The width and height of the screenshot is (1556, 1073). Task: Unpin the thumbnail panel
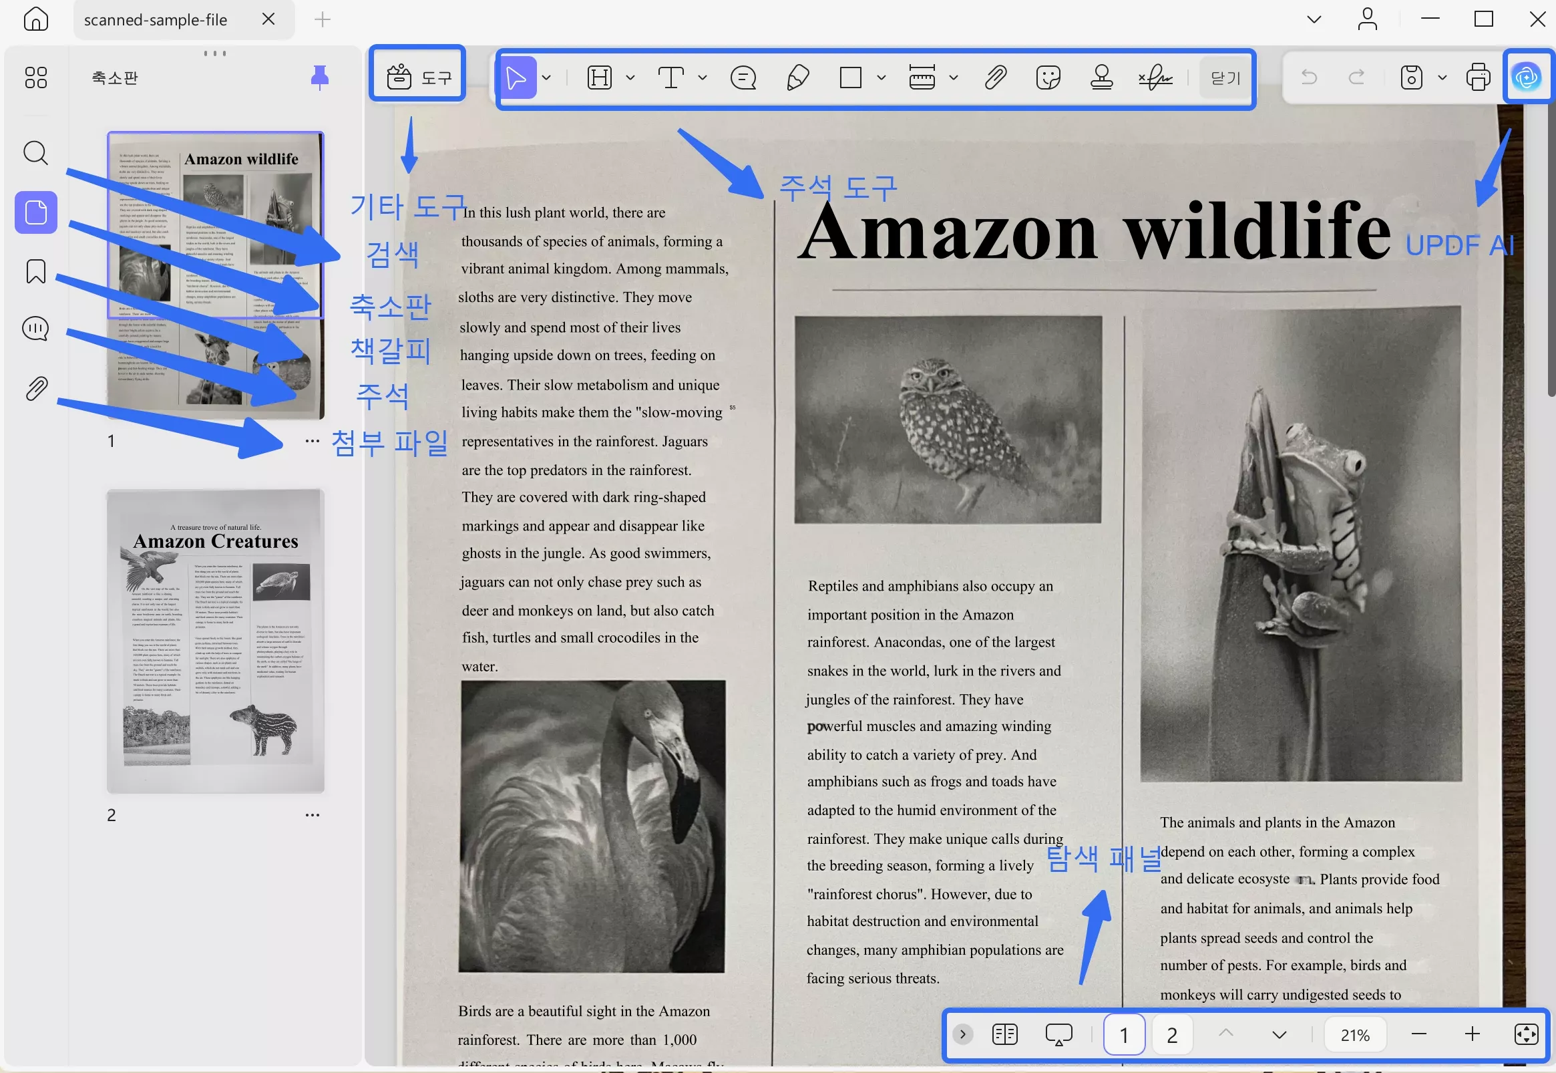coord(320,78)
